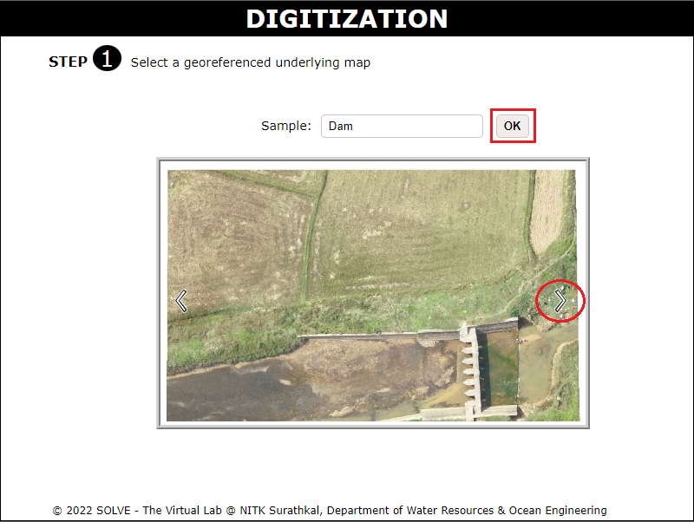Click the step number 1 circle icon
The image size is (694, 522).
[107, 61]
